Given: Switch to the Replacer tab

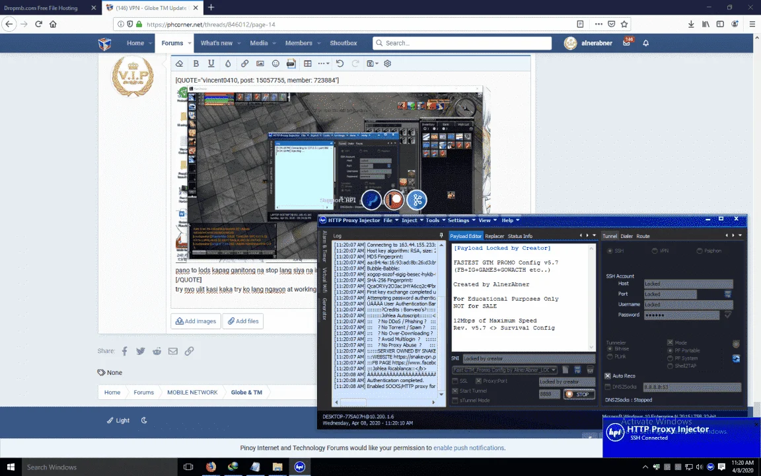Looking at the screenshot, I should click(495, 236).
